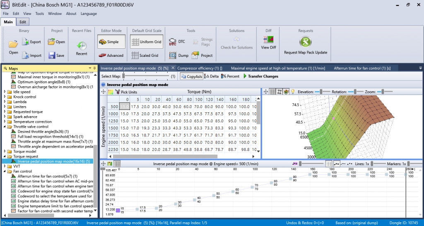Open the File menu
The height and width of the screenshot is (226, 424).
coord(5,14)
